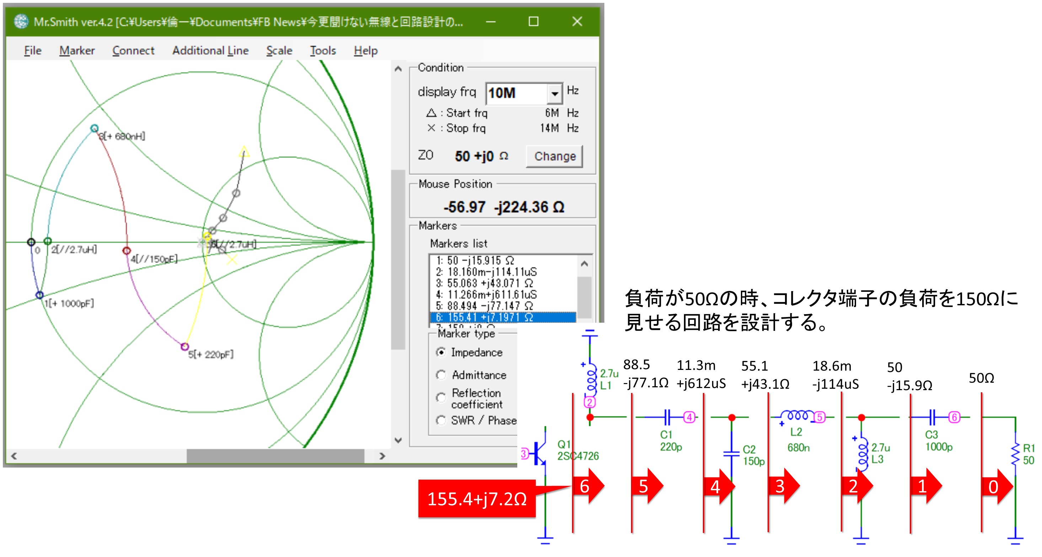Click the Stop frq 14M value
This screenshot has height=557, width=1042.
[x=549, y=128]
